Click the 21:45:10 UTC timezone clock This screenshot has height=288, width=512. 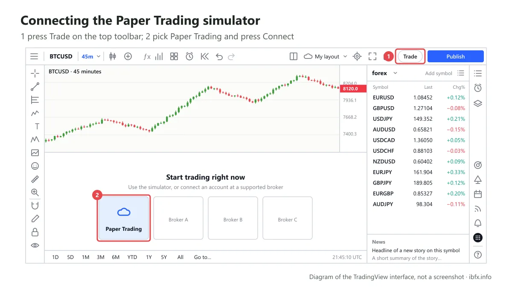347,257
